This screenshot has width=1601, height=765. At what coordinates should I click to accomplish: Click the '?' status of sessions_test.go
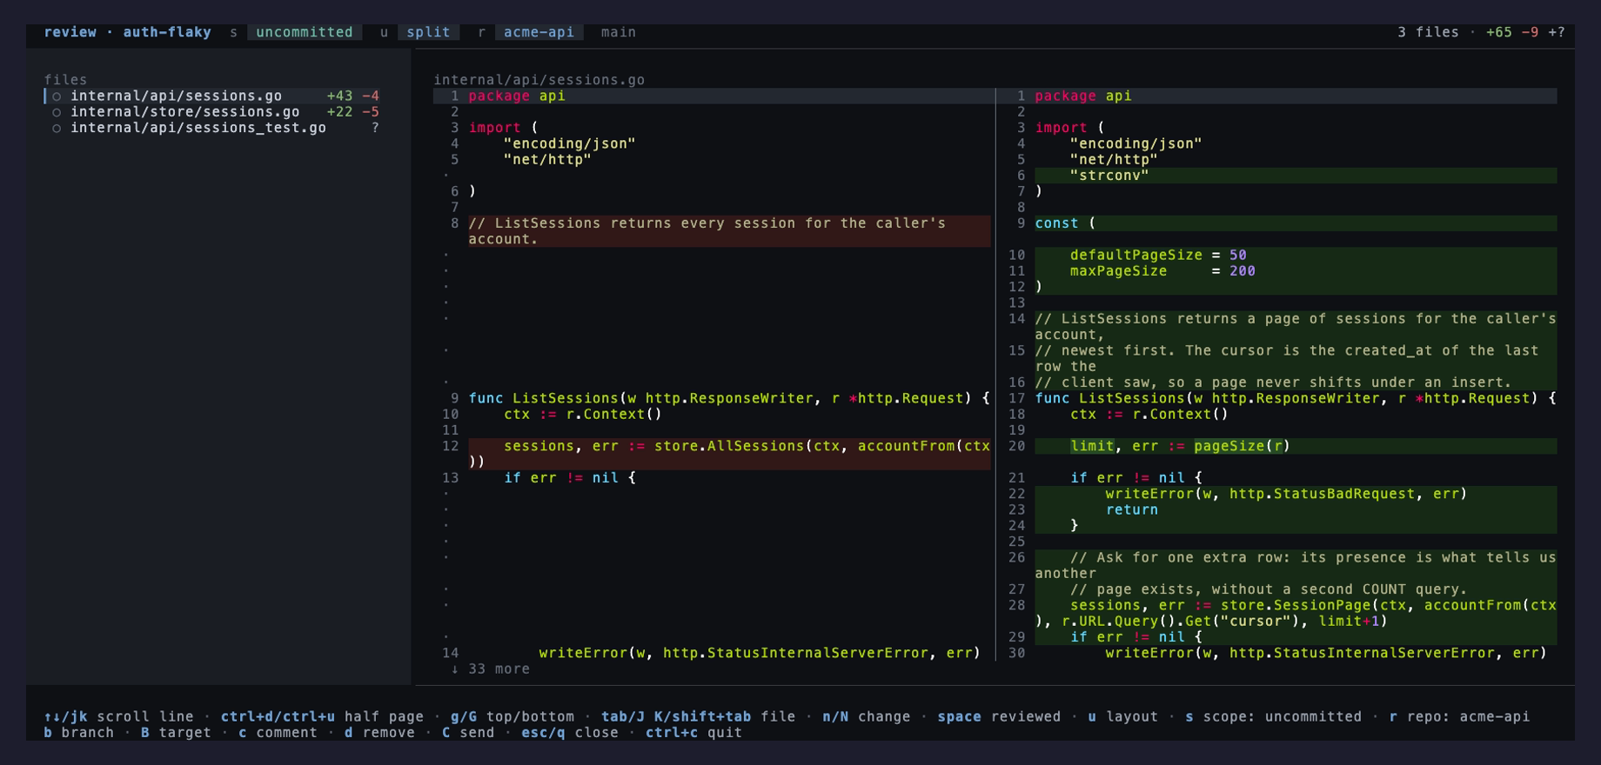pyautogui.click(x=375, y=128)
